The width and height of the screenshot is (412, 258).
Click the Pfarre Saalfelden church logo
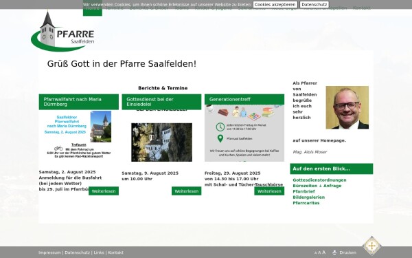pyautogui.click(x=62, y=32)
